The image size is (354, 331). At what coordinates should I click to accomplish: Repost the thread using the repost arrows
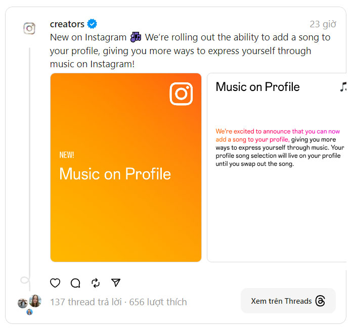tap(96, 283)
